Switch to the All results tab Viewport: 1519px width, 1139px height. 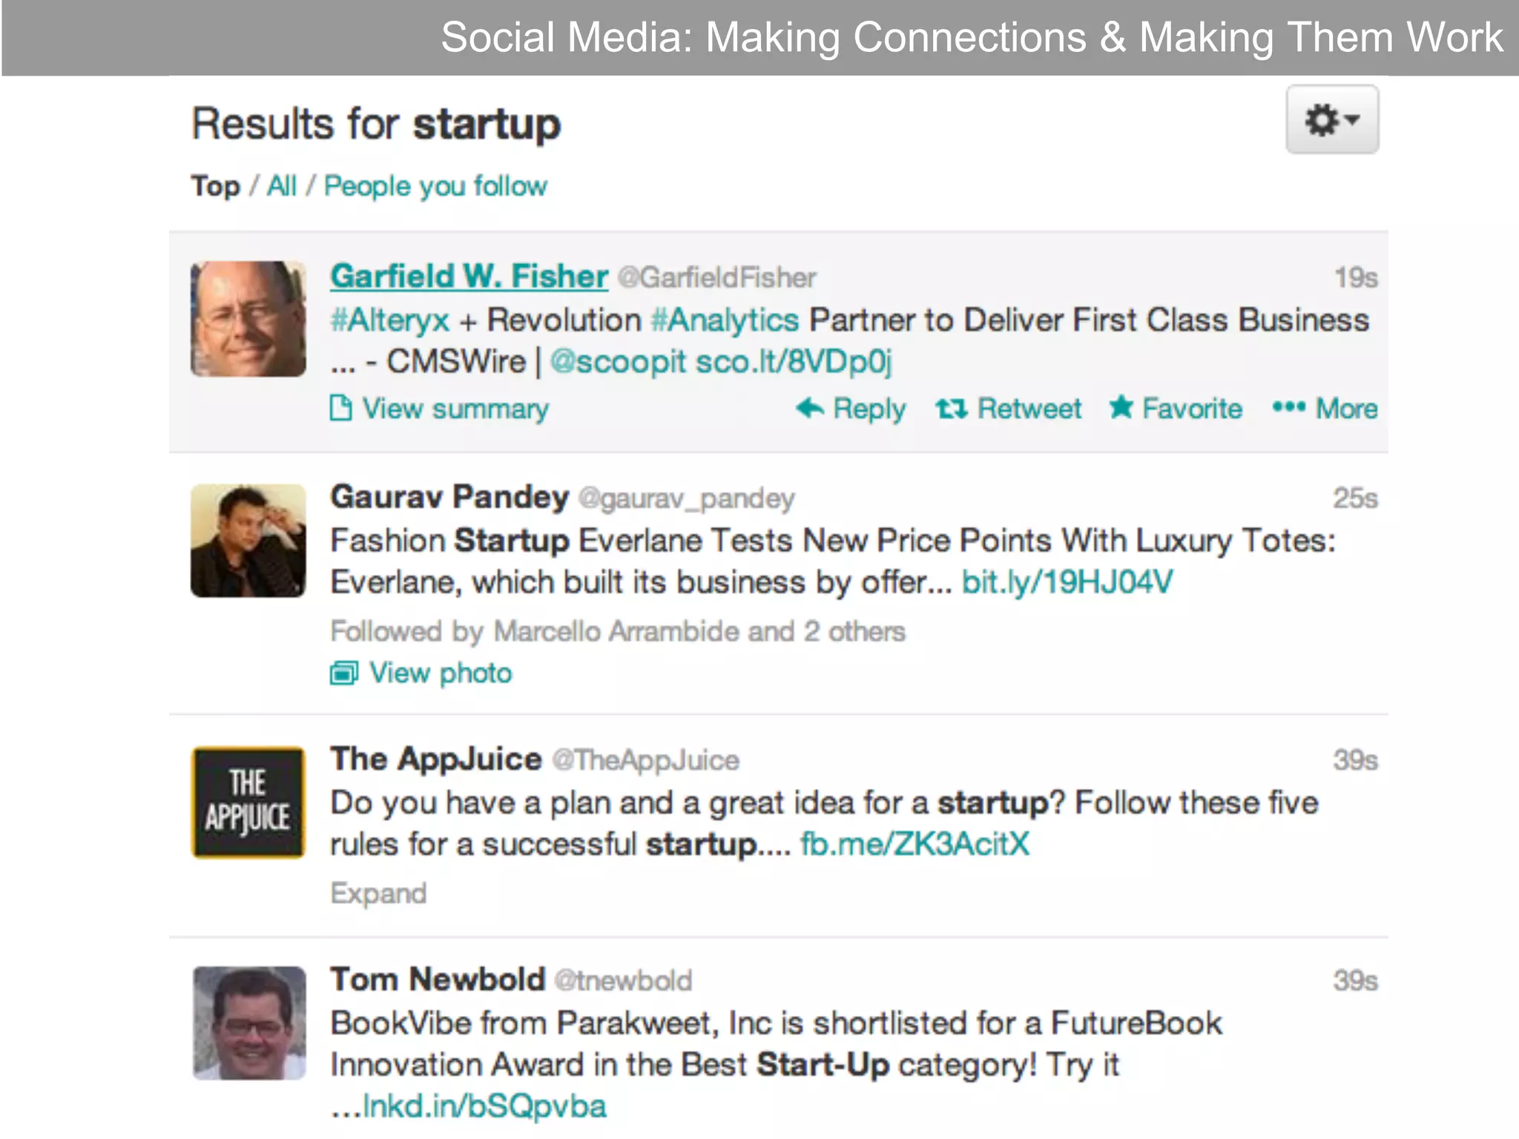[x=281, y=186]
